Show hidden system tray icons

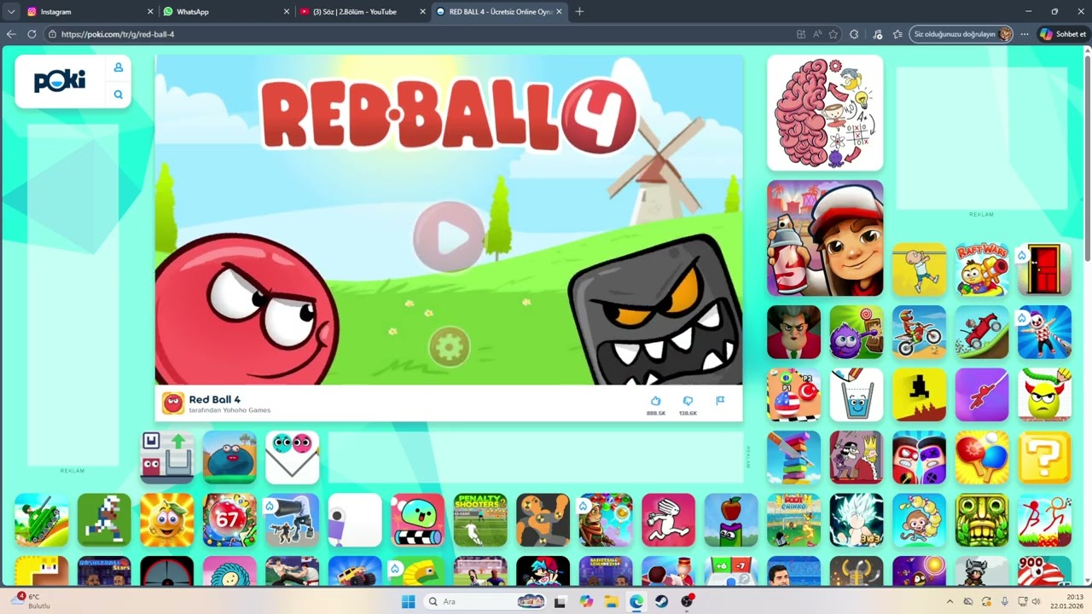[950, 601]
